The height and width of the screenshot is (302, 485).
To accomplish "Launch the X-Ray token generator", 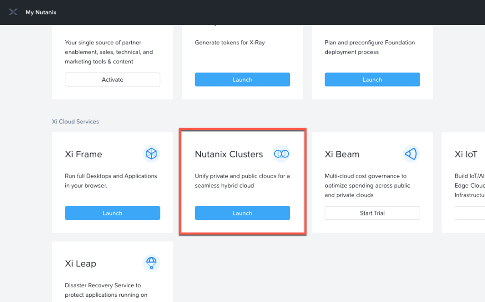I will (x=242, y=79).
